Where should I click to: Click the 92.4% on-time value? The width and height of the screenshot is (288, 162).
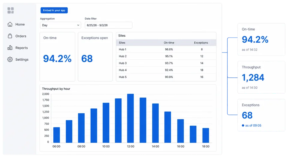click(x=169, y=70)
